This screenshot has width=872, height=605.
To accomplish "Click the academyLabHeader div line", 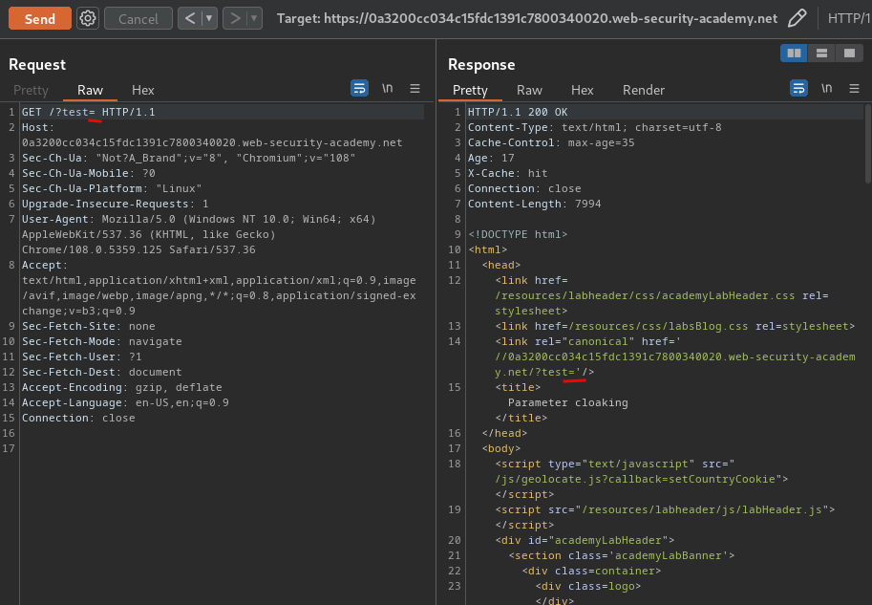I will [585, 540].
